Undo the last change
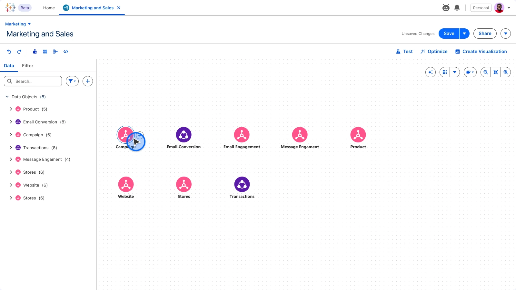 click(9, 52)
